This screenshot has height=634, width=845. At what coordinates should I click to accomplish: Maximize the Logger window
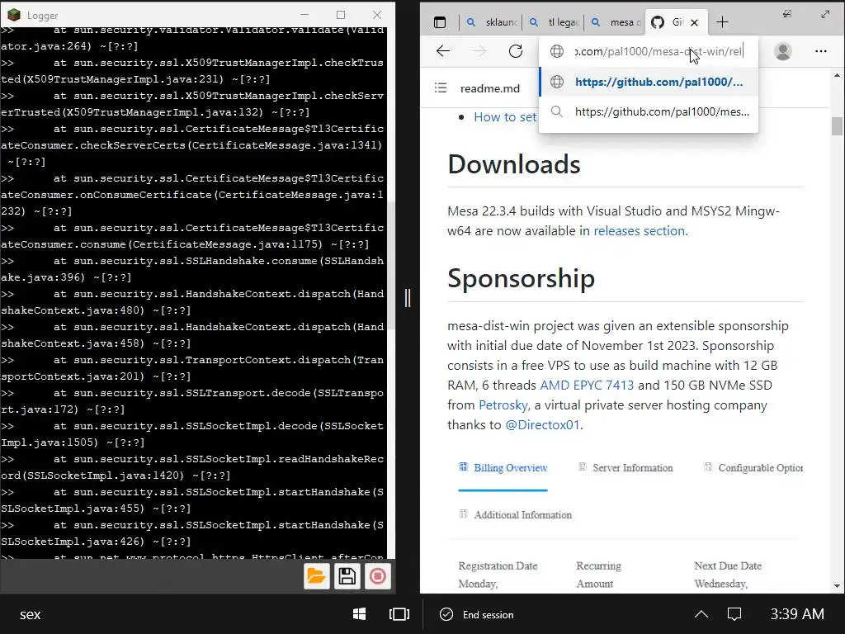[341, 15]
